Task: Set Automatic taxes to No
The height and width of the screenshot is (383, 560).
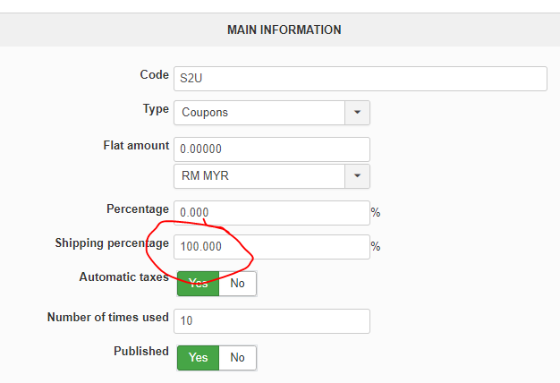Action: click(237, 284)
